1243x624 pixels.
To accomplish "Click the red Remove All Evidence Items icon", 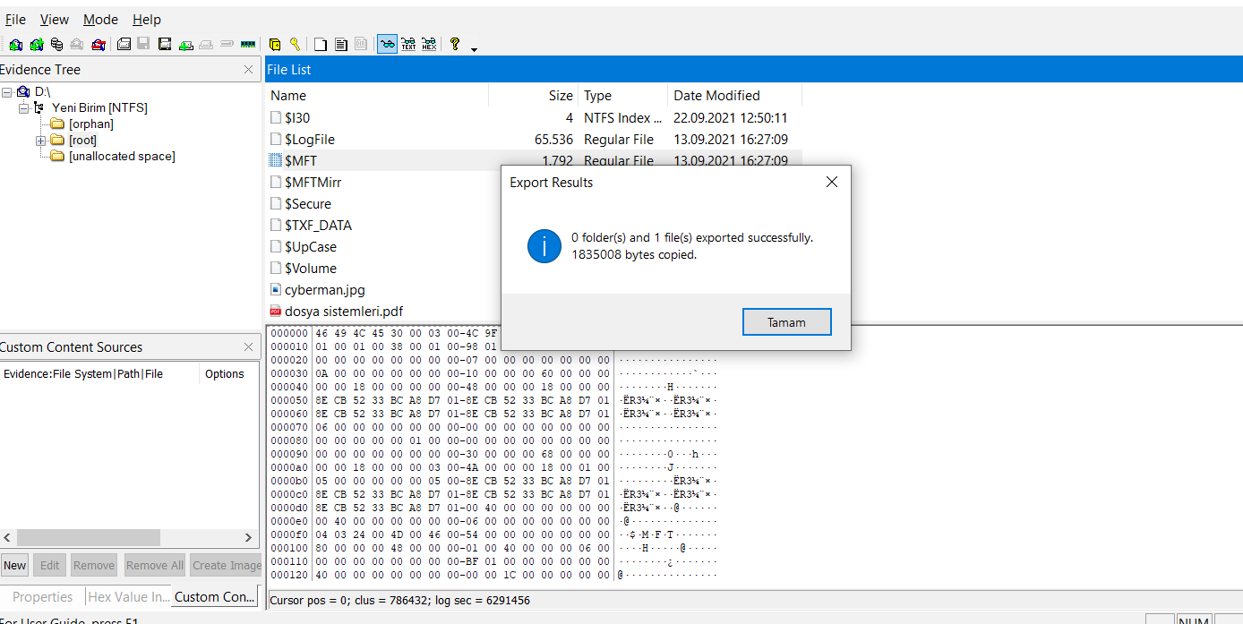I will pyautogui.click(x=99, y=44).
